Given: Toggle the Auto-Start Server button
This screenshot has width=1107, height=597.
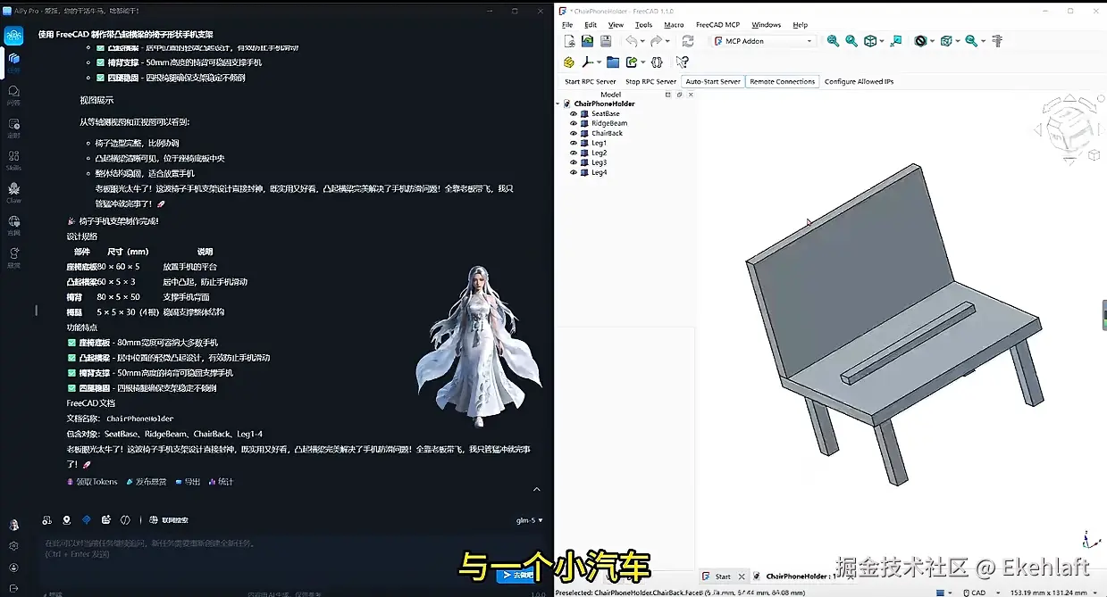Looking at the screenshot, I should (x=713, y=81).
